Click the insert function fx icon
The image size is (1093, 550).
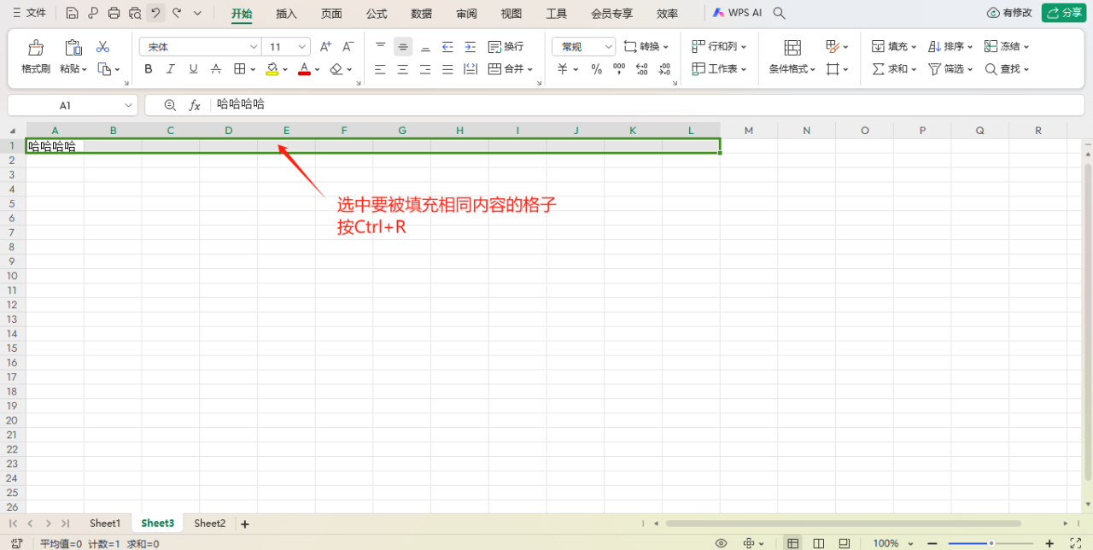tap(195, 105)
